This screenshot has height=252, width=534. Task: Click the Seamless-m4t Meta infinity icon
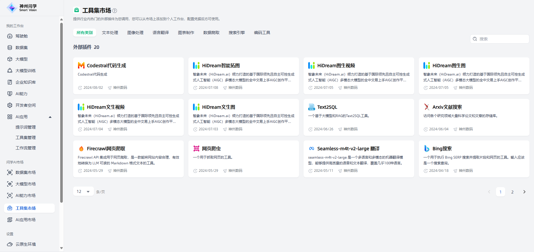click(x=312, y=148)
